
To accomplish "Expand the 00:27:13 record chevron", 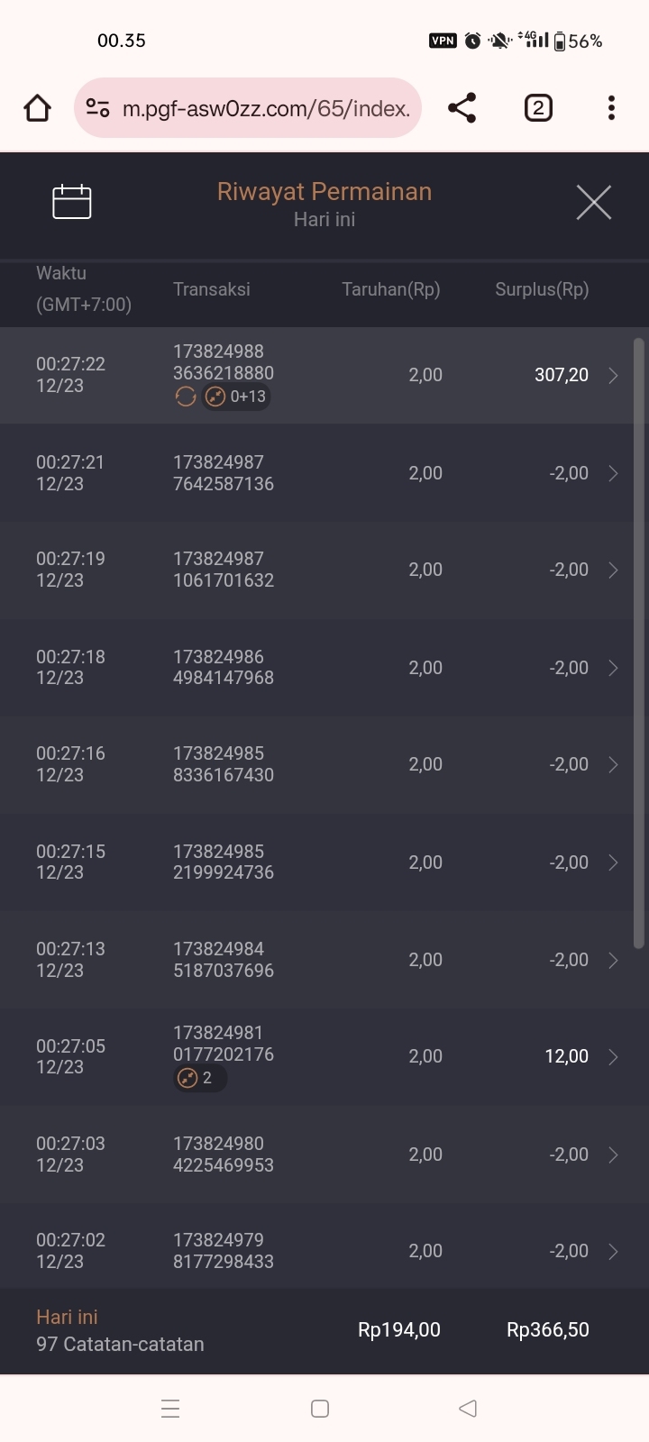I will click(x=613, y=960).
